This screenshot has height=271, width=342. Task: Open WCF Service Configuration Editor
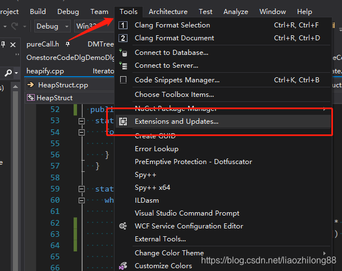(x=223, y=226)
